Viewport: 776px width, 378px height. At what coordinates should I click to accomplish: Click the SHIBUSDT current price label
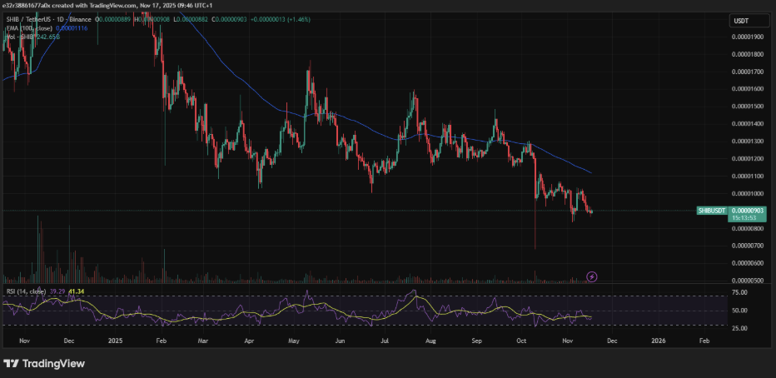(712, 211)
